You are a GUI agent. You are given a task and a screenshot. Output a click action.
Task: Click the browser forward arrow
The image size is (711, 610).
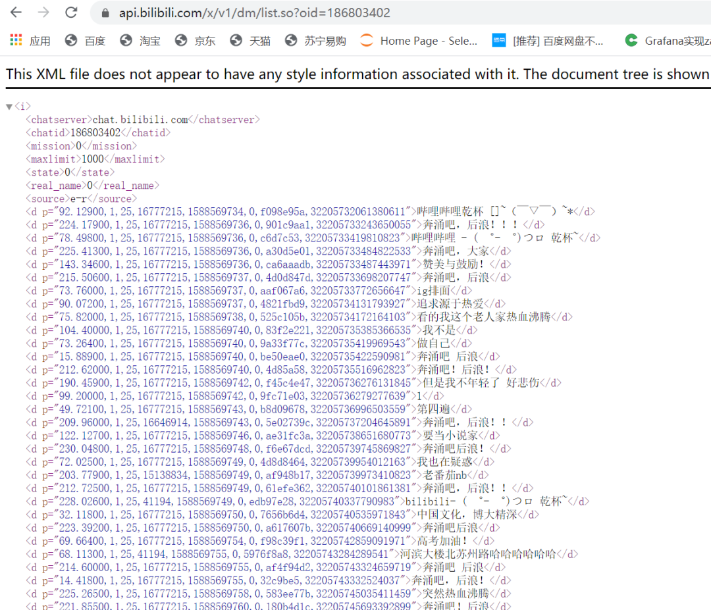[x=43, y=13]
